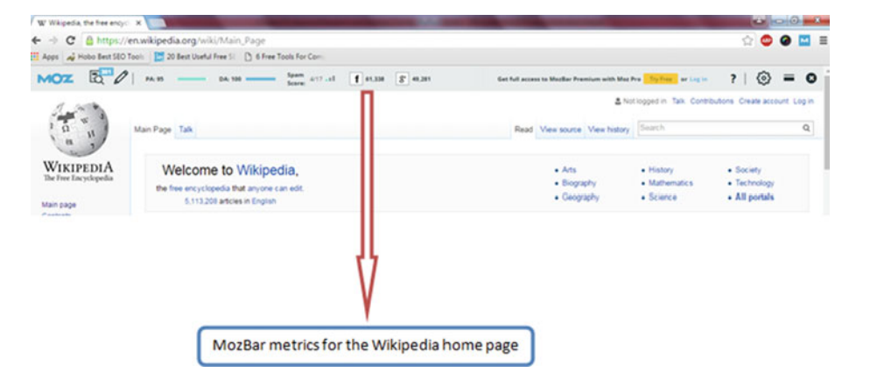This screenshot has height=387, width=891.
Task: Click the dark round extension icon
Action: pyautogui.click(x=785, y=41)
